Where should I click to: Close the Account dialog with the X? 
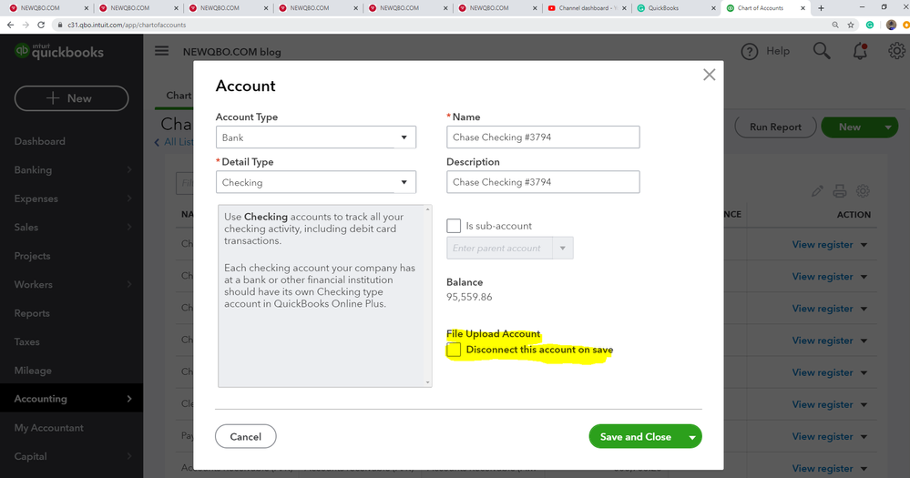click(709, 75)
